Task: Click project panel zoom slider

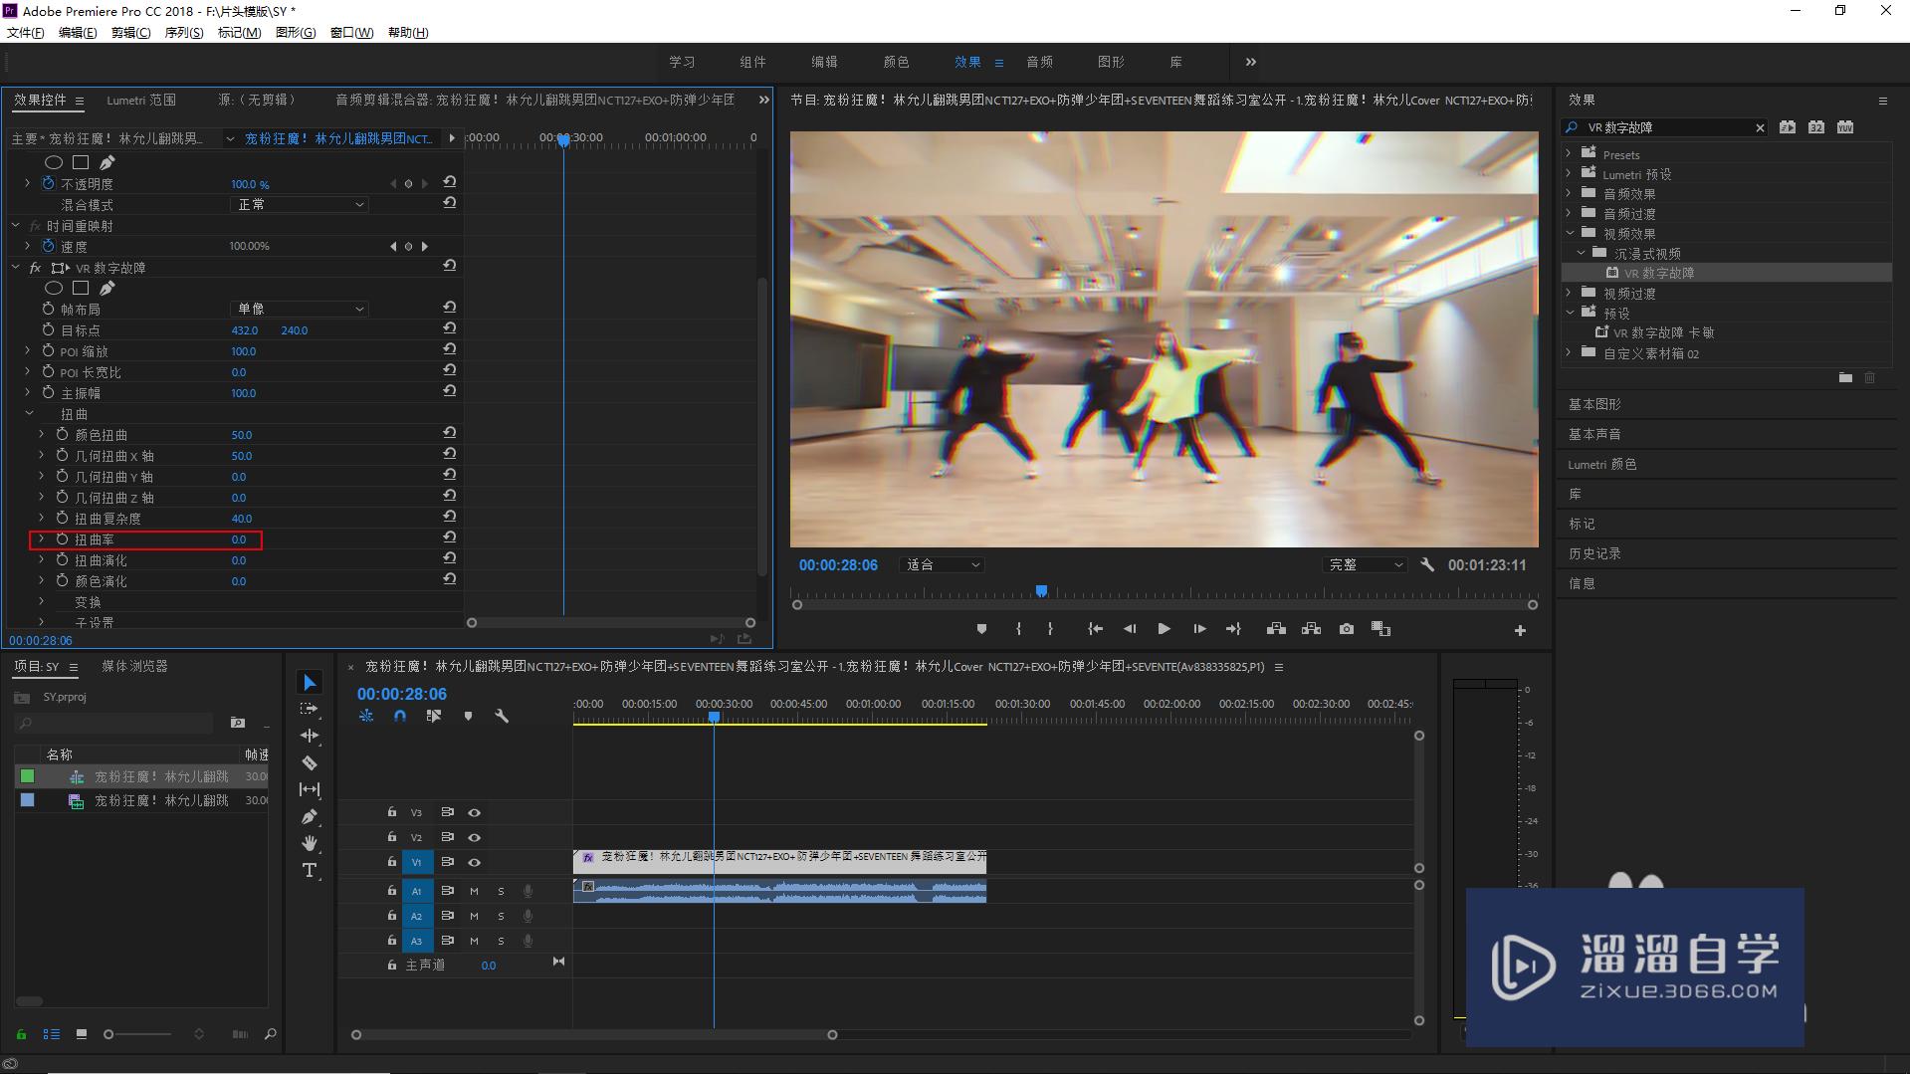Action: (x=109, y=1034)
